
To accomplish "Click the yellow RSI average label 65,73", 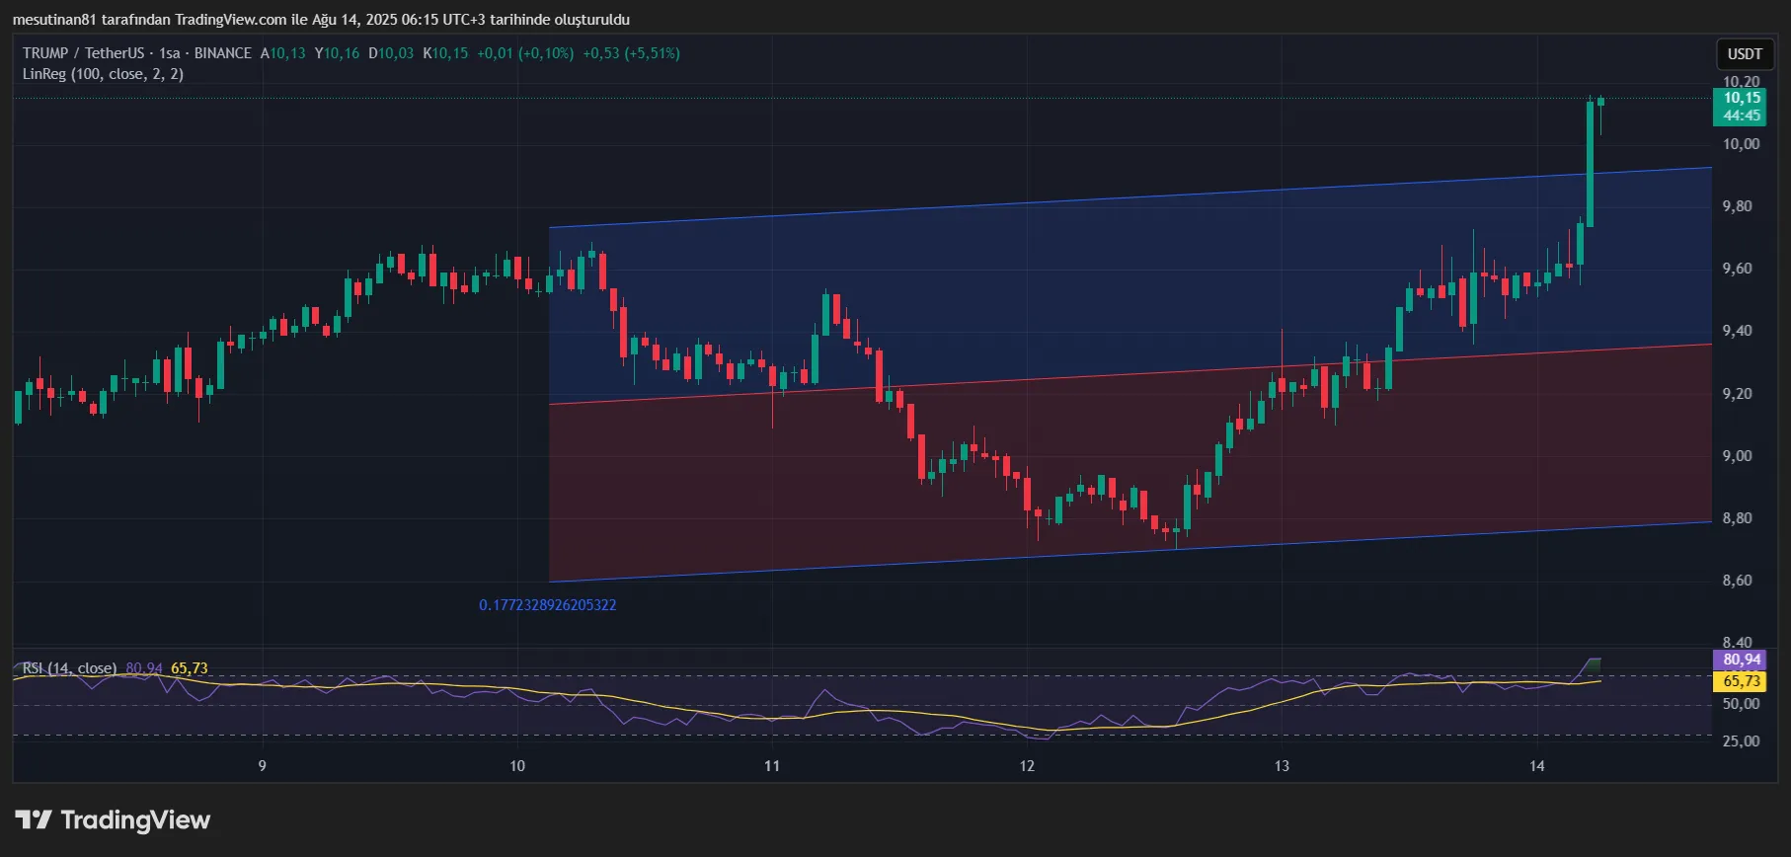I will 1742,681.
